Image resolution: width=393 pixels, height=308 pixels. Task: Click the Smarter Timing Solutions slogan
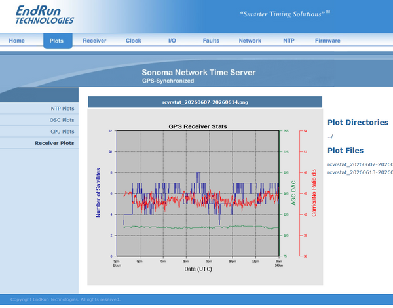(x=285, y=14)
